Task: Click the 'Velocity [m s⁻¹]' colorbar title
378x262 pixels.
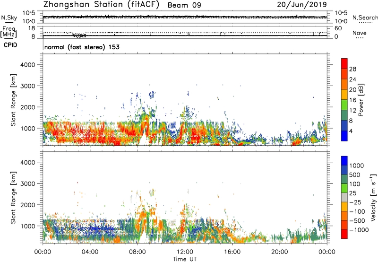Action: (373, 197)
